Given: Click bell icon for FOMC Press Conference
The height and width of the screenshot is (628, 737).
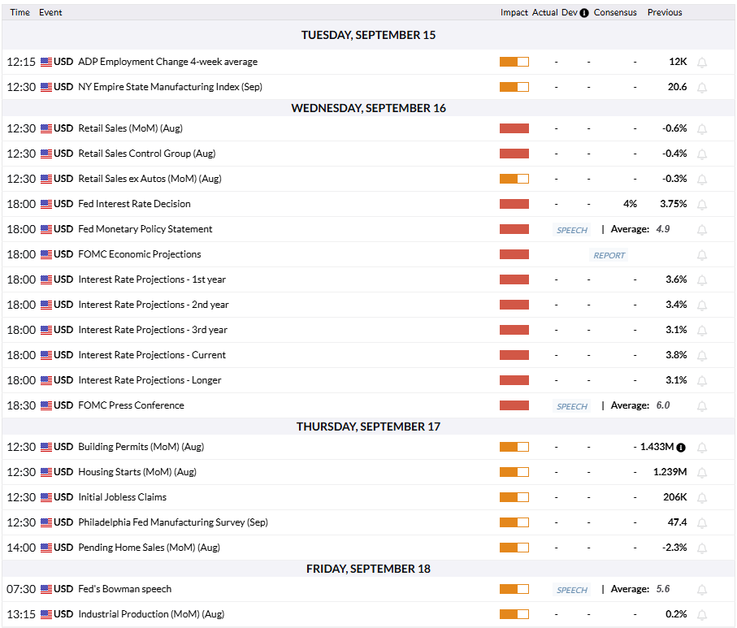Looking at the screenshot, I should [x=702, y=406].
